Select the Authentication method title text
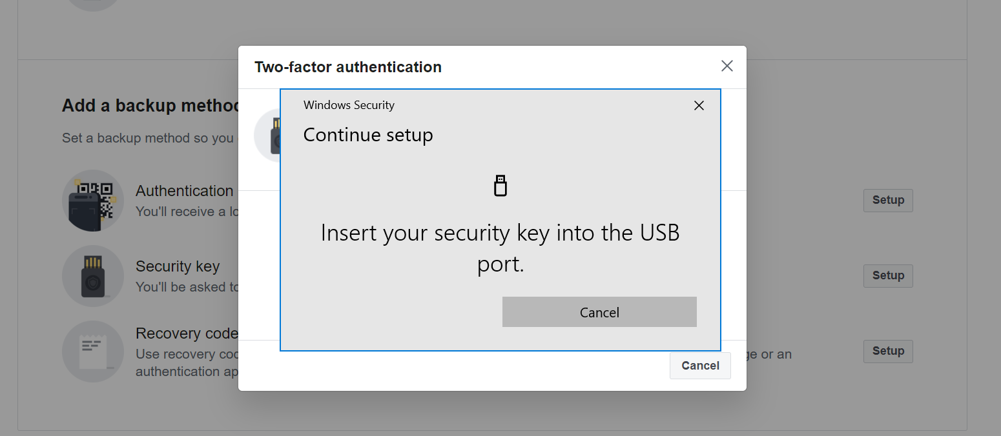 184,191
